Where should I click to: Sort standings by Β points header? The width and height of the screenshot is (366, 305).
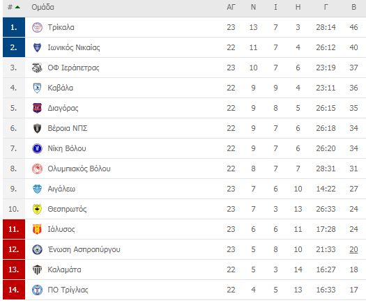click(353, 7)
